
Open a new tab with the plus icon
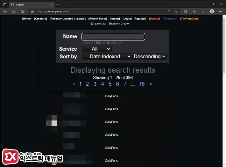coord(58,5)
